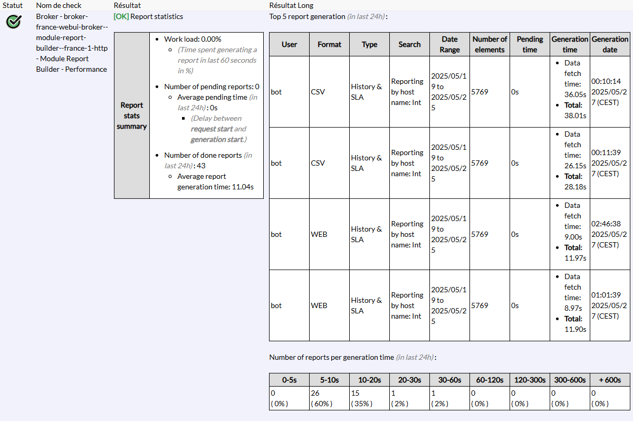Click the 5-10s bucket header

[329, 380]
